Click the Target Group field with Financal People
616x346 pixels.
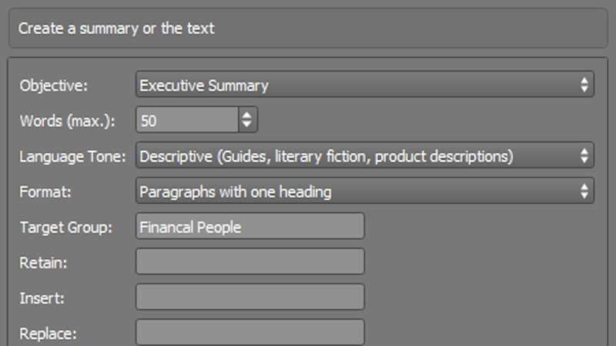tap(249, 227)
